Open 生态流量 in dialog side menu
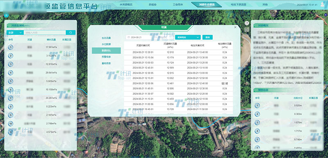This screenshot has width=328, height=158. click(x=106, y=38)
